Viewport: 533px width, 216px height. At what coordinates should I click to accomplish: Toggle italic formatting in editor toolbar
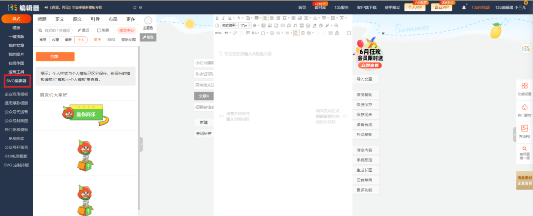(224, 18)
